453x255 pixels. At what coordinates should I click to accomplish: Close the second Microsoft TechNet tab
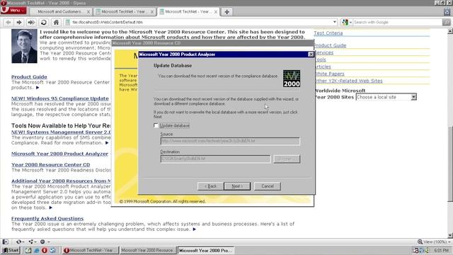click(152, 12)
